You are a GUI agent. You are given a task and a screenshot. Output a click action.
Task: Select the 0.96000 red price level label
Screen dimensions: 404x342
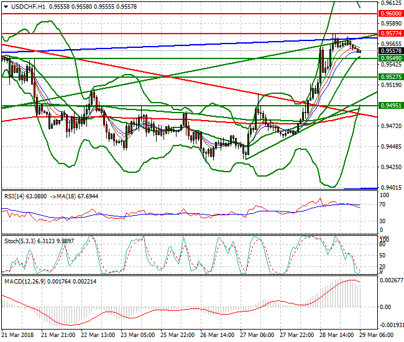[x=391, y=14]
